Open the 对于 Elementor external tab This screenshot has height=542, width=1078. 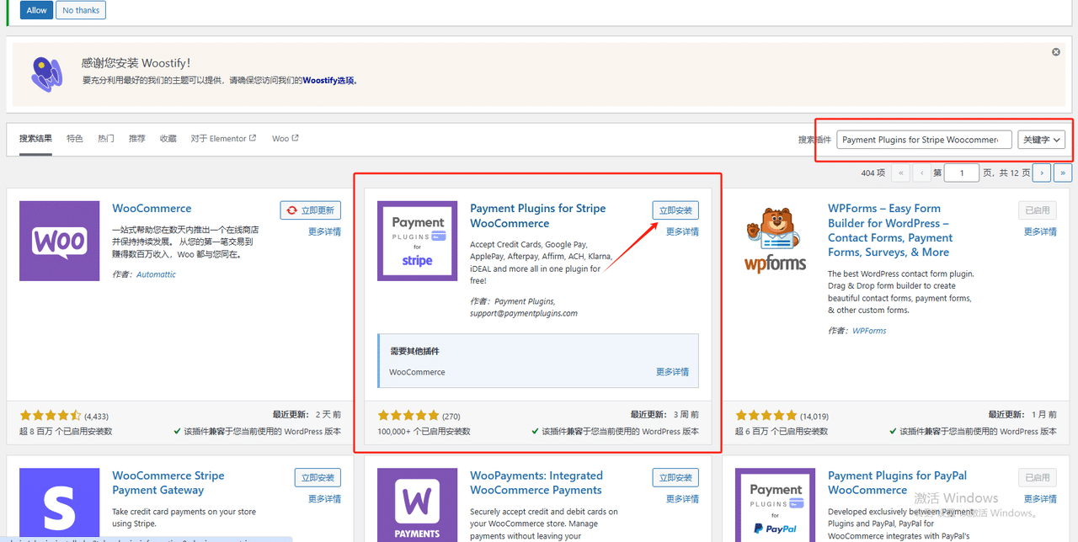click(223, 139)
